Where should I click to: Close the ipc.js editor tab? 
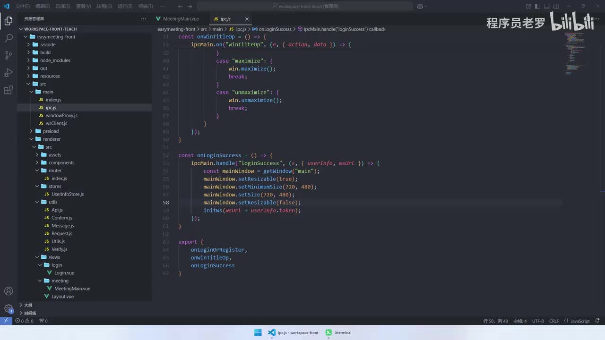(x=247, y=19)
